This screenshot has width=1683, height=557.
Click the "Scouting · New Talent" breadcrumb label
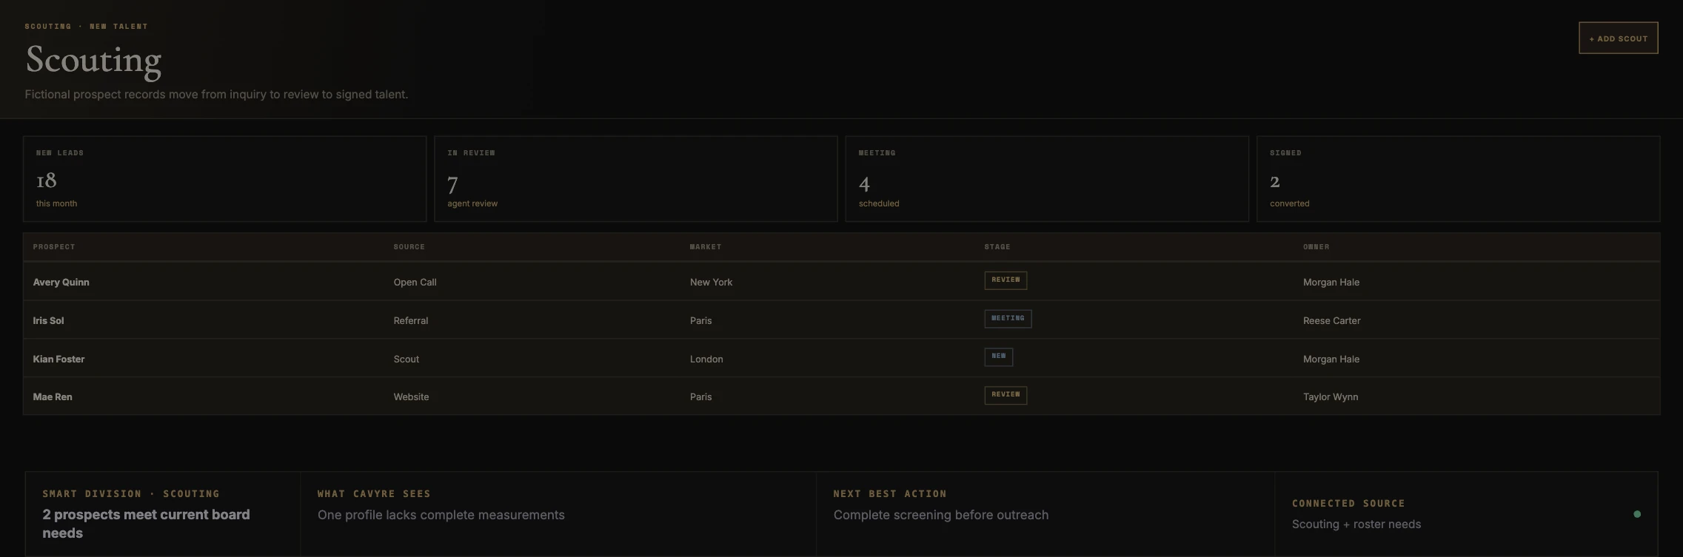tap(86, 27)
